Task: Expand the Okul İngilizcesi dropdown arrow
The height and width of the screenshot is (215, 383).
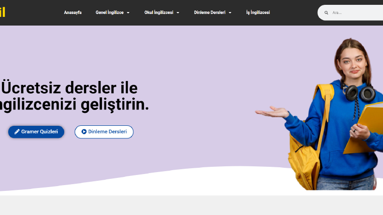Action: coord(178,13)
